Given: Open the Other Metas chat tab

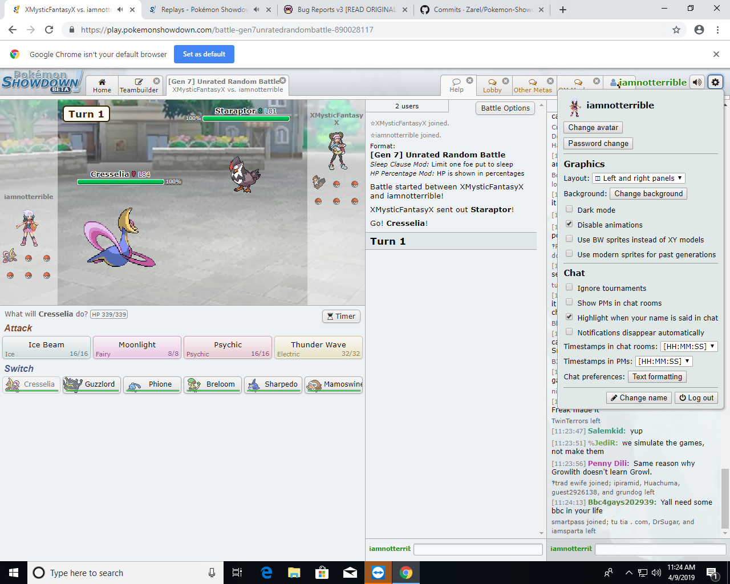Looking at the screenshot, I should point(533,86).
